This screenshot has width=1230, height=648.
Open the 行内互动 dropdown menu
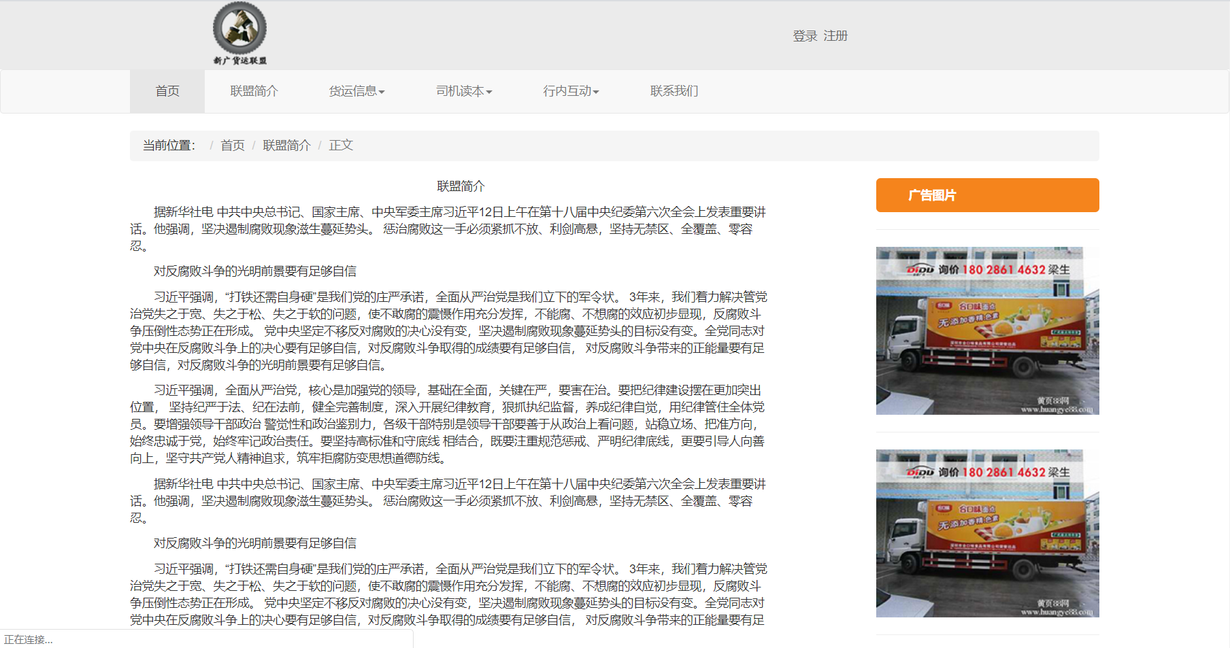coord(571,91)
